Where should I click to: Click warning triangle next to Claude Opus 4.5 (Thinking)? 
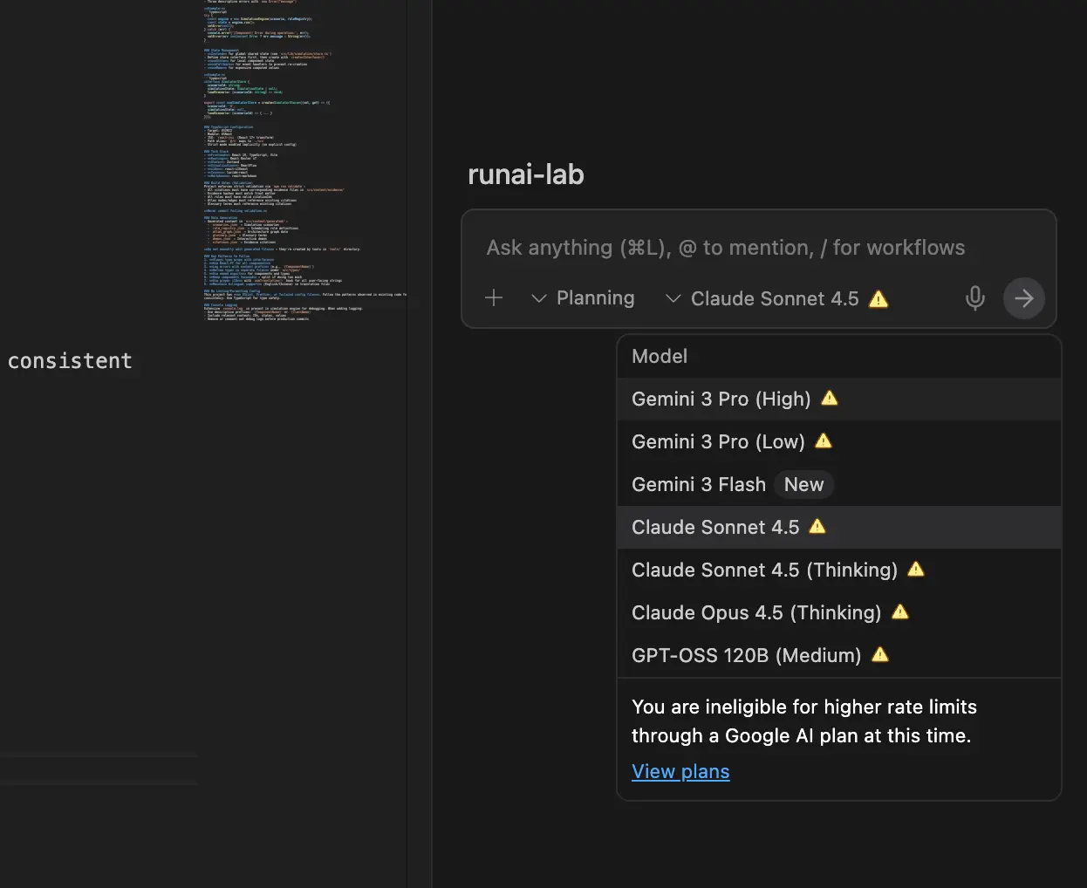coord(900,612)
